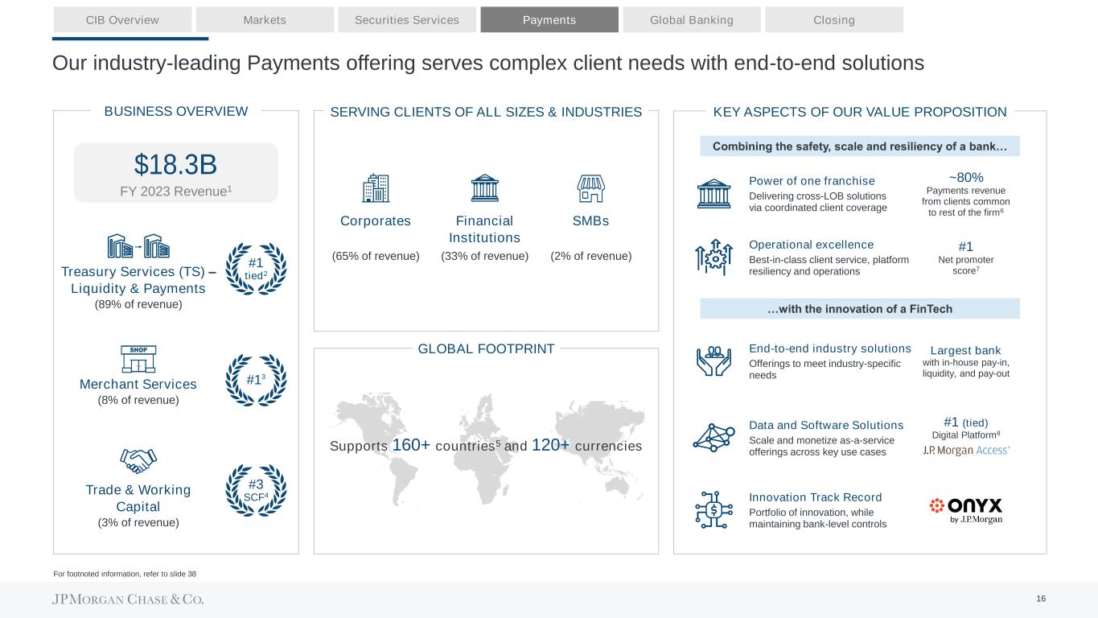Click the Corporates office building icon
1098x618 pixels.
(x=376, y=188)
